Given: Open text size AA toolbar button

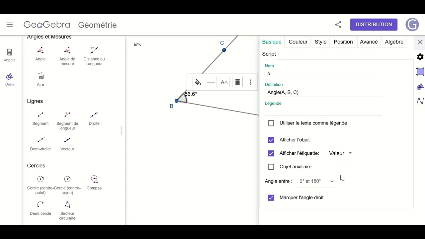Looking at the screenshot, I should coord(224,82).
